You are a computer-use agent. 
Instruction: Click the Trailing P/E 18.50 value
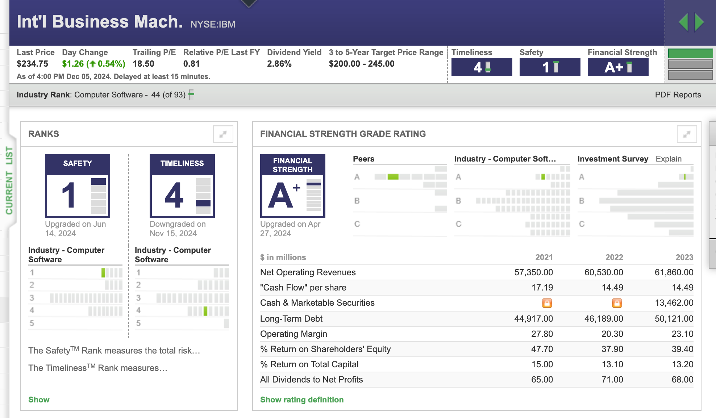point(143,64)
